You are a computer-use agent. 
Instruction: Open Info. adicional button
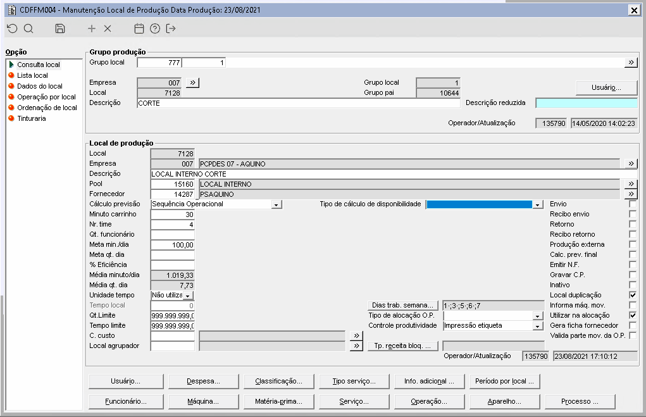tap(429, 381)
